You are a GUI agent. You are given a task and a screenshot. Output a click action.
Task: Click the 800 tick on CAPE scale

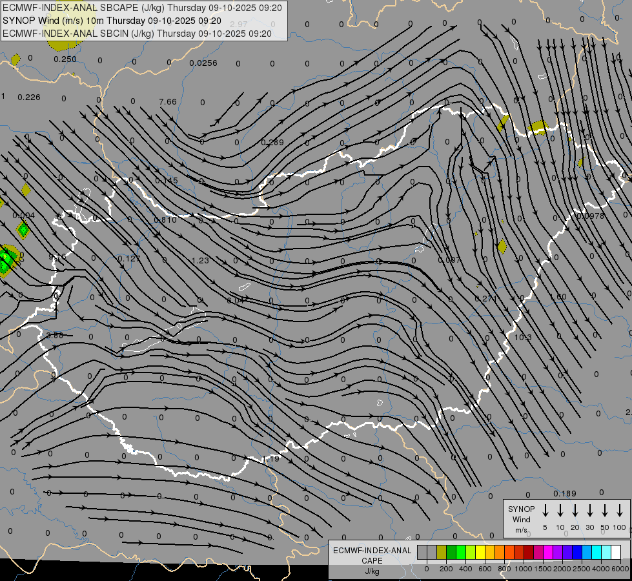tap(504, 569)
